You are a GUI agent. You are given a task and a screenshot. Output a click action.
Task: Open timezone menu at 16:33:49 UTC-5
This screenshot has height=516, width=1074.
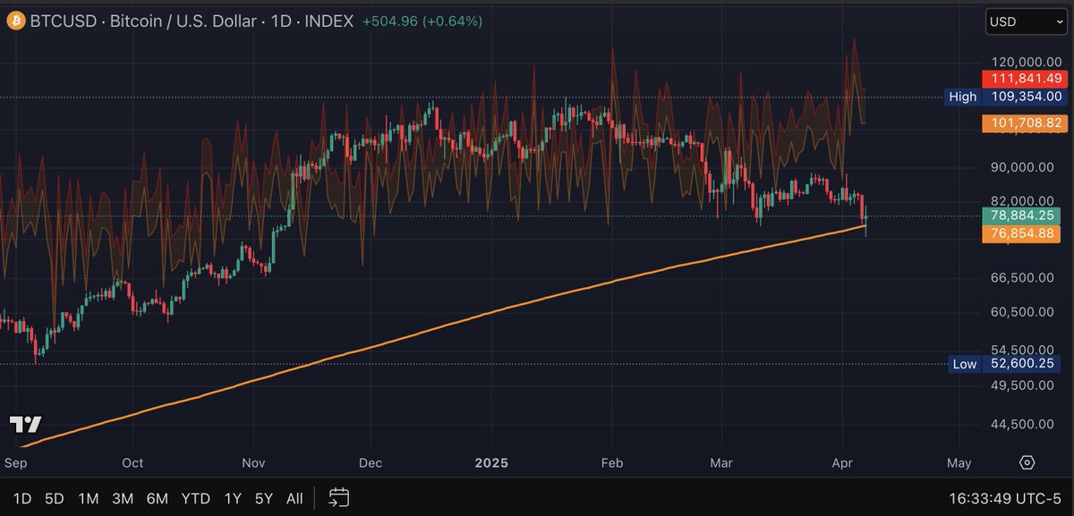tap(1003, 498)
